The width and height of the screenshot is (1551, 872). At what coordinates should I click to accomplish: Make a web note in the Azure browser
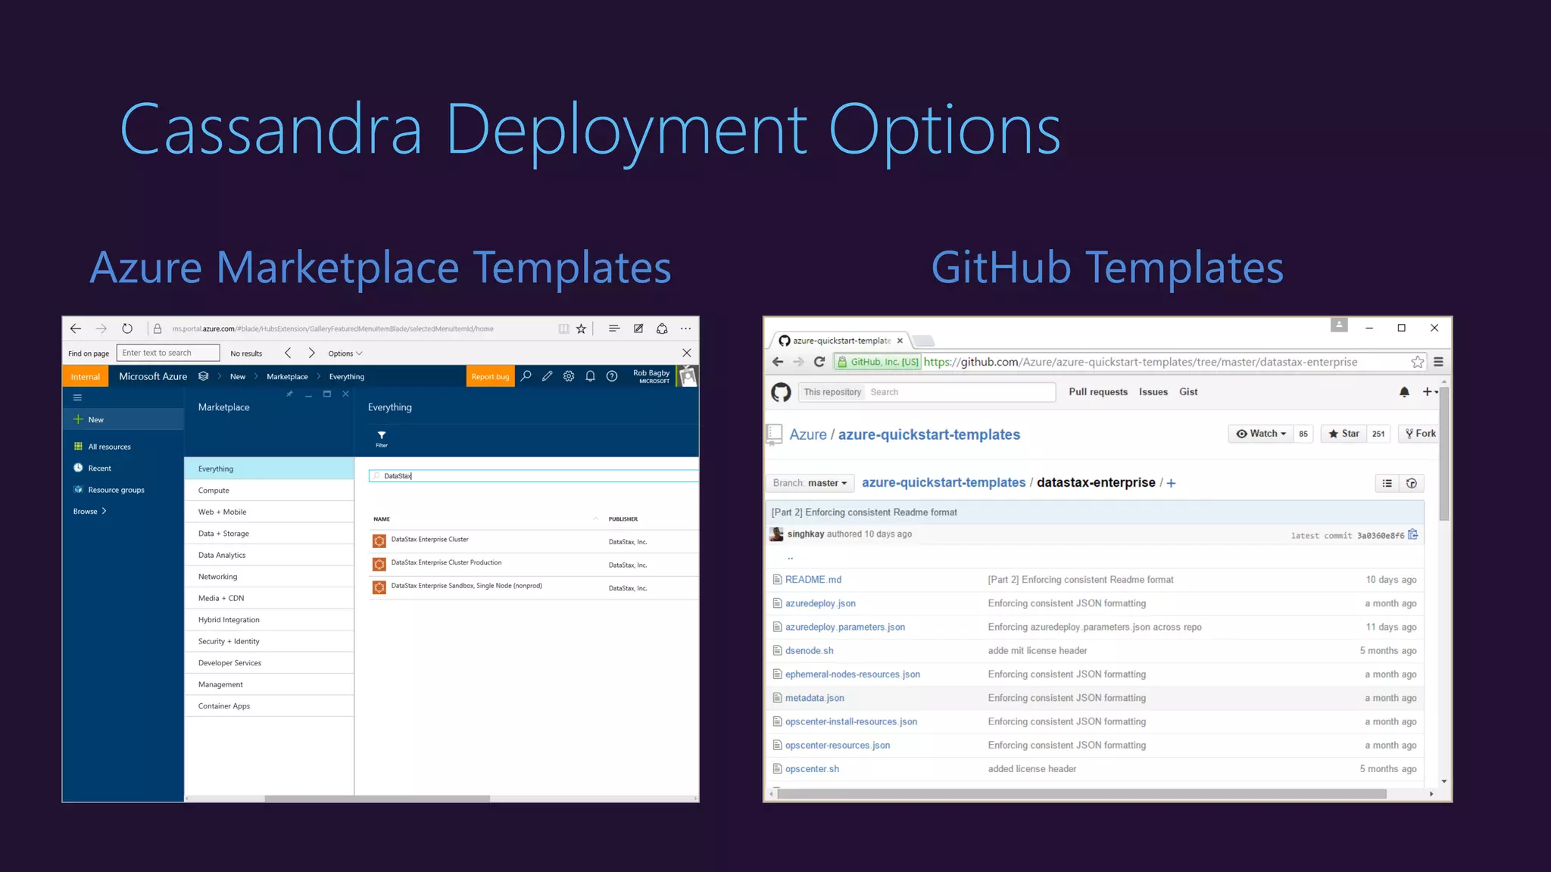click(638, 329)
